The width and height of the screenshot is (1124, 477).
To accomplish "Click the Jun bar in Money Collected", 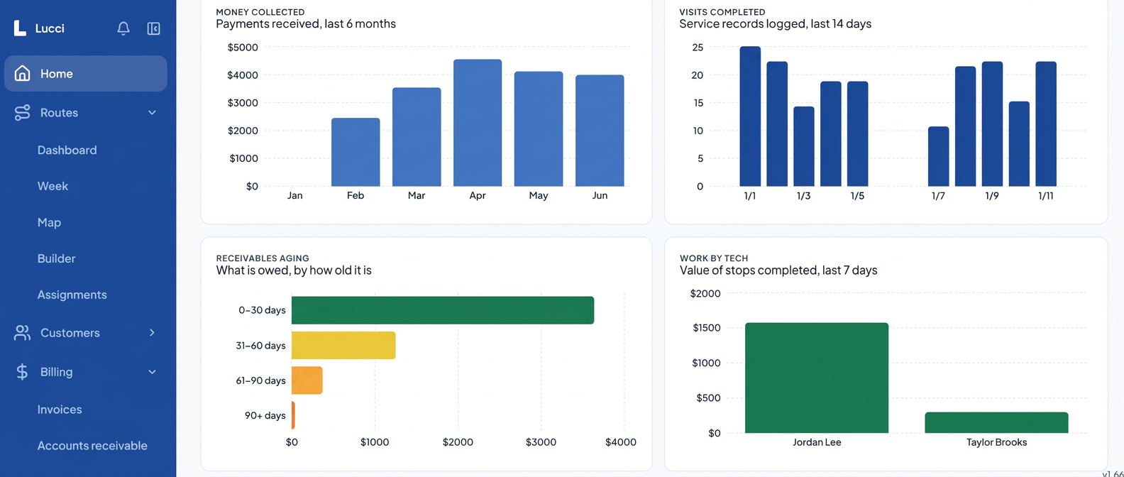I will click(600, 131).
